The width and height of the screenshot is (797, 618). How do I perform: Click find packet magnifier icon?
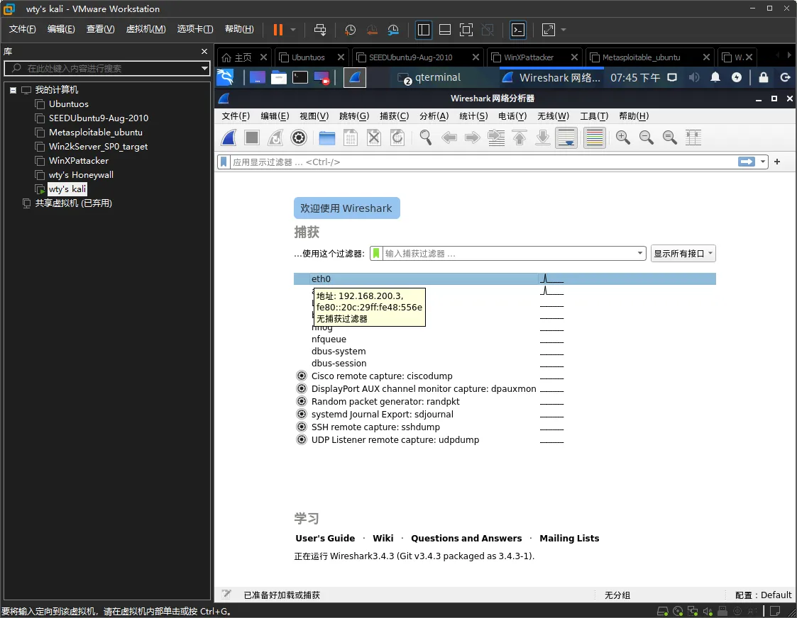tap(425, 137)
